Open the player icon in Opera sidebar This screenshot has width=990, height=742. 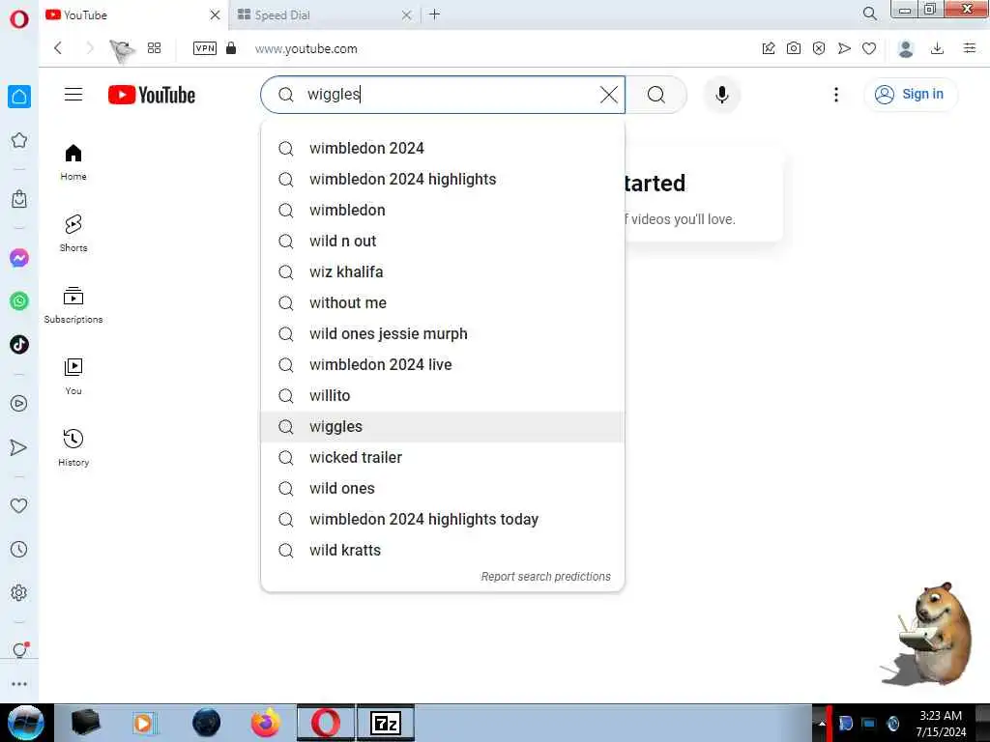(19, 403)
